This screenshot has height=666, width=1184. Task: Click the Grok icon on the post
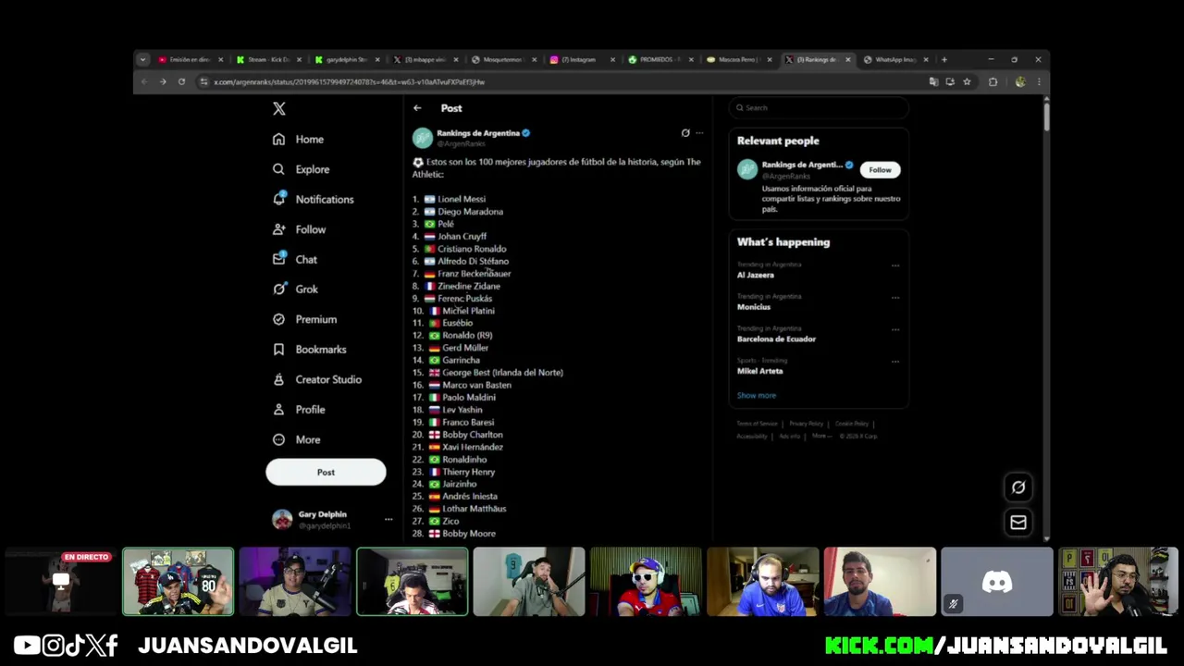coord(685,133)
